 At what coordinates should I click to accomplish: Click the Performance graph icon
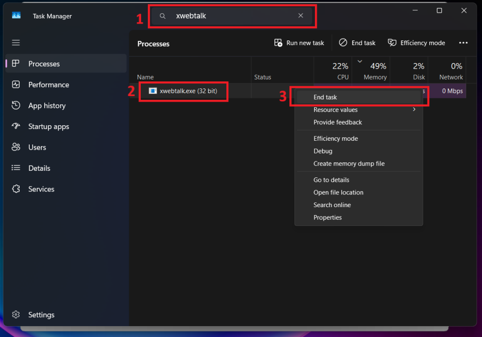pos(16,84)
